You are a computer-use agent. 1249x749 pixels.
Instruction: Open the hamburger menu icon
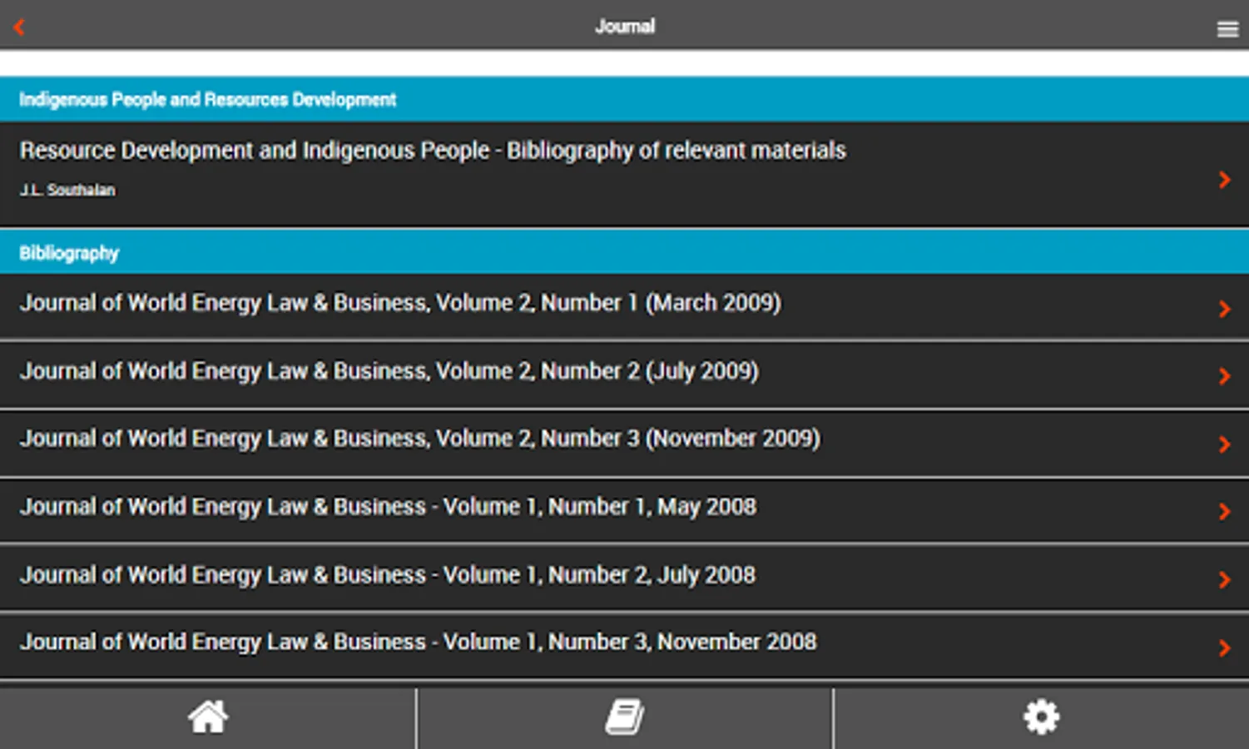(x=1227, y=29)
